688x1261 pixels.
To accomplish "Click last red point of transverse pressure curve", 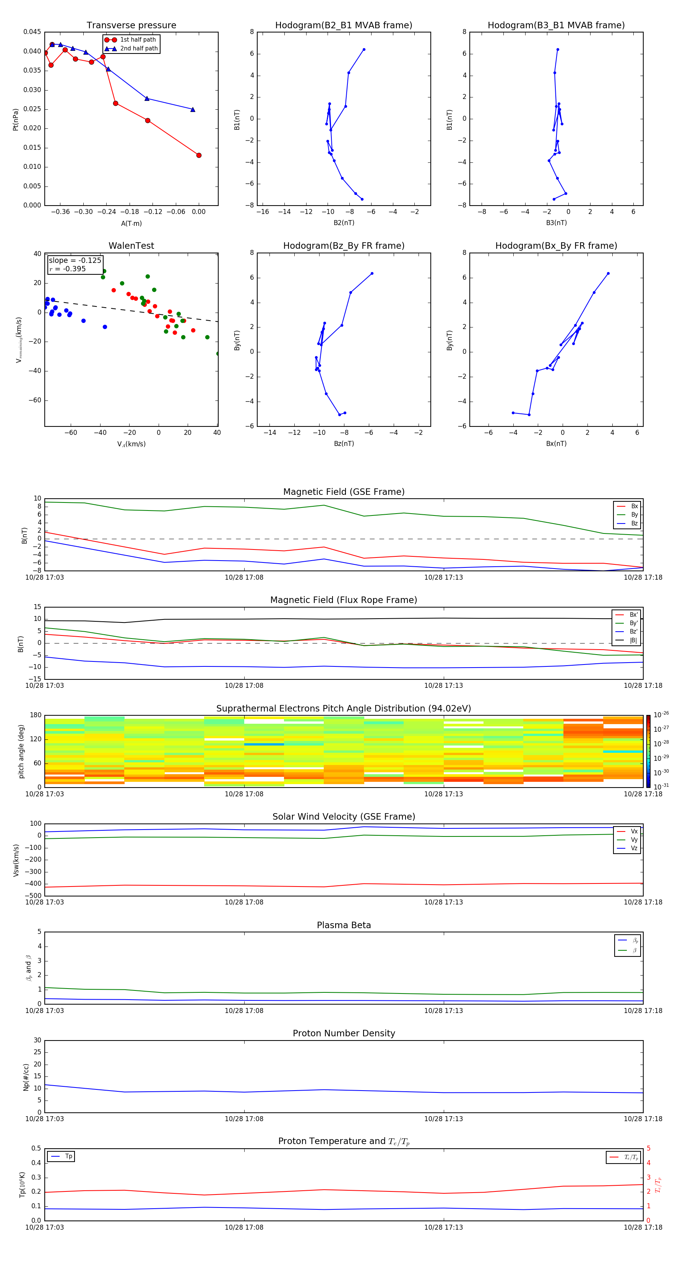I will coord(199,155).
